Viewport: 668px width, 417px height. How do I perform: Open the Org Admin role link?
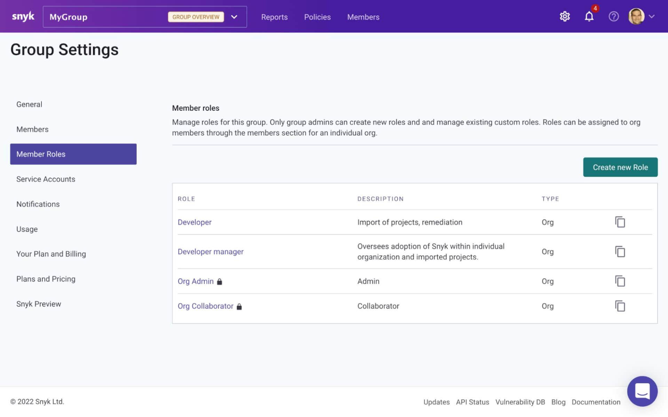coord(196,281)
